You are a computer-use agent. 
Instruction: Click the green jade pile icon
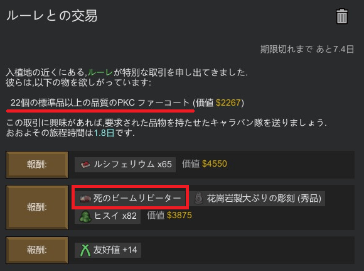85,216
